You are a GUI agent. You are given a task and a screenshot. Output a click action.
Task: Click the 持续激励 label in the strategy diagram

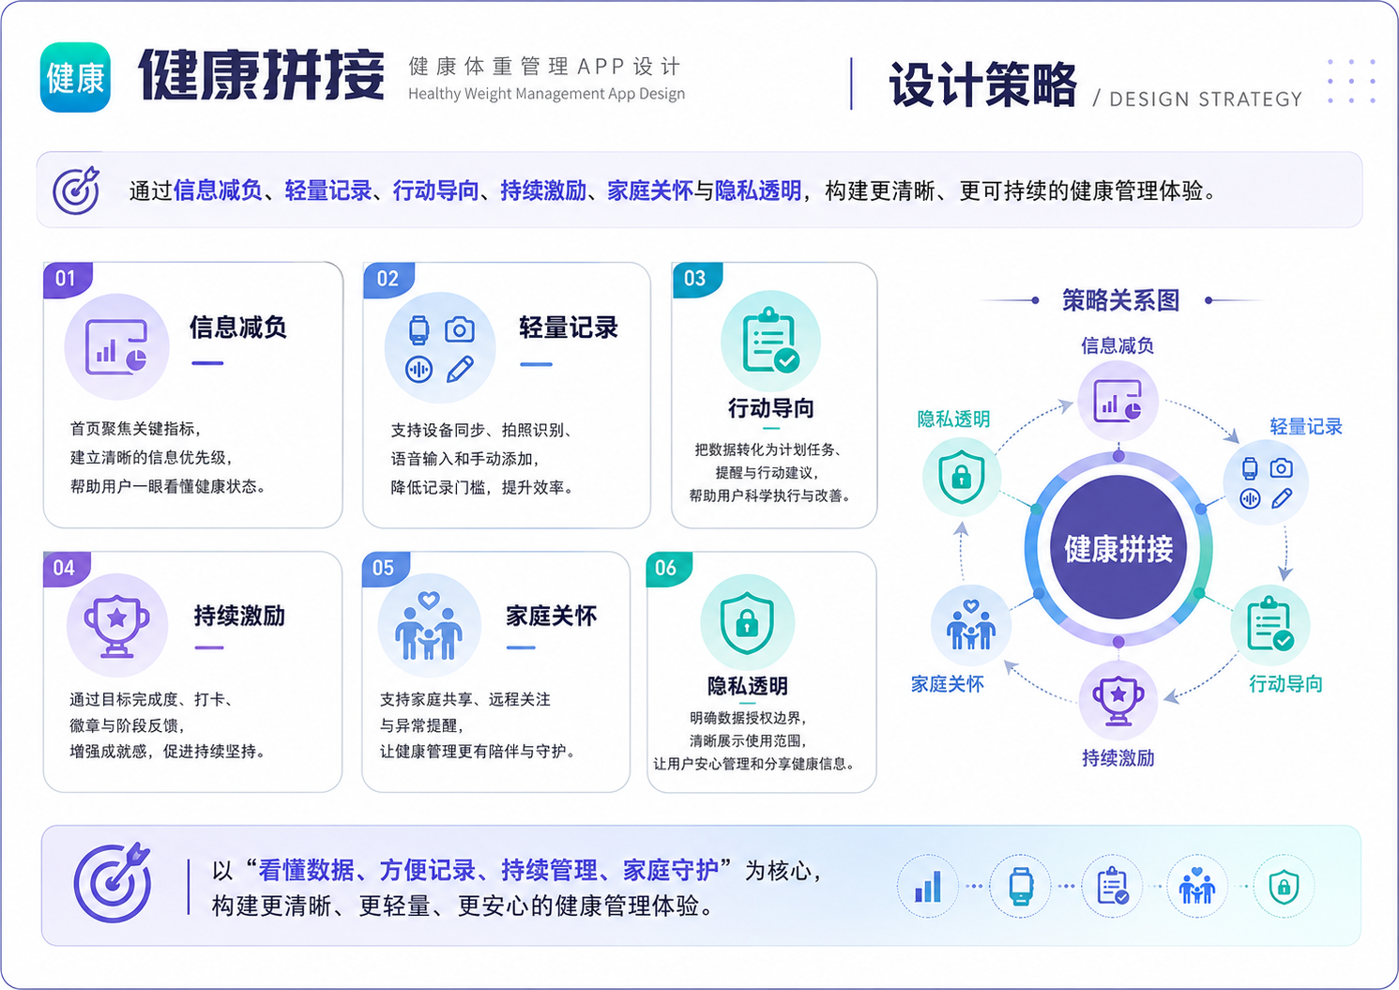pyautogui.click(x=1118, y=758)
